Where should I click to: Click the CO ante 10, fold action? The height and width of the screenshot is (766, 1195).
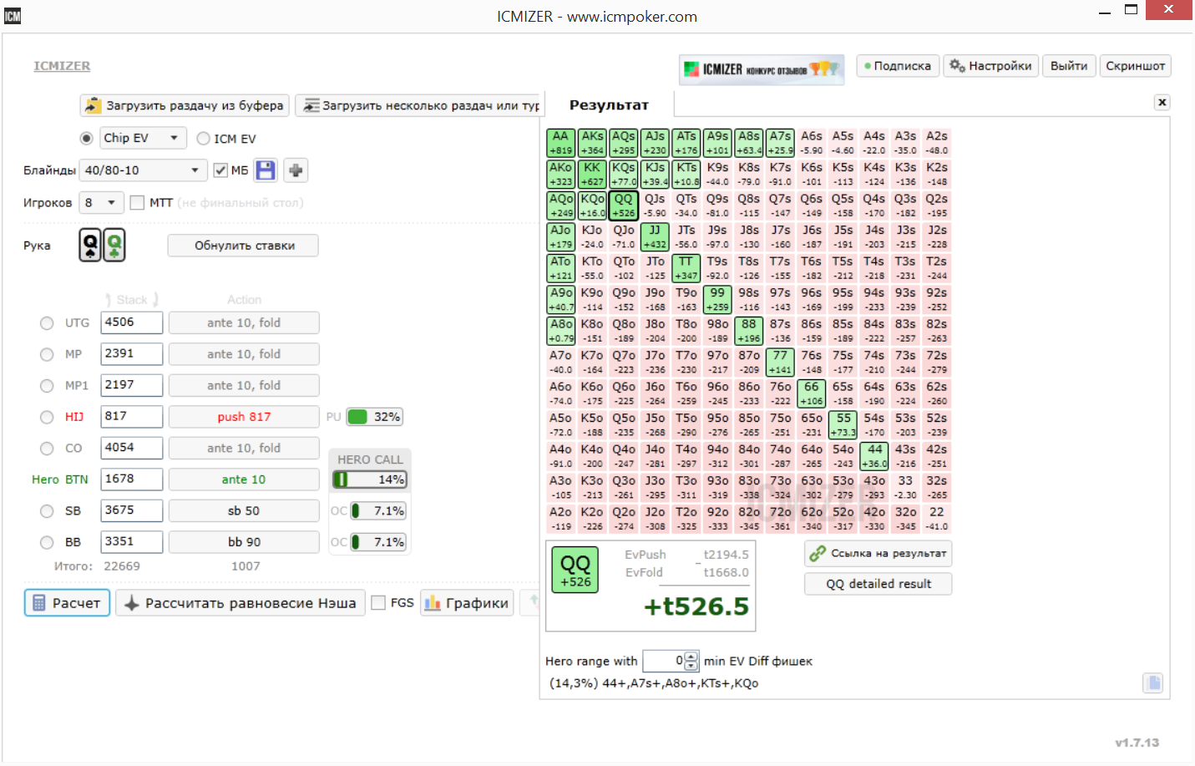pos(244,448)
